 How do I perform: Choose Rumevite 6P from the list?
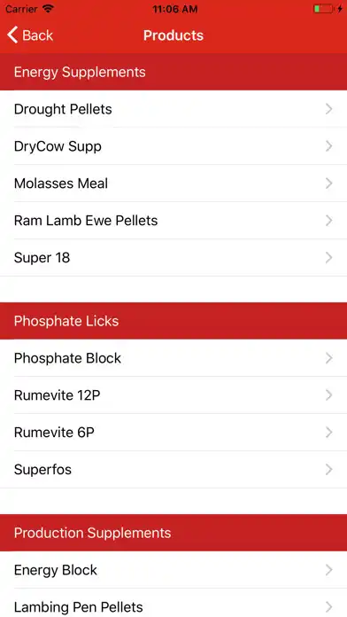(x=173, y=433)
